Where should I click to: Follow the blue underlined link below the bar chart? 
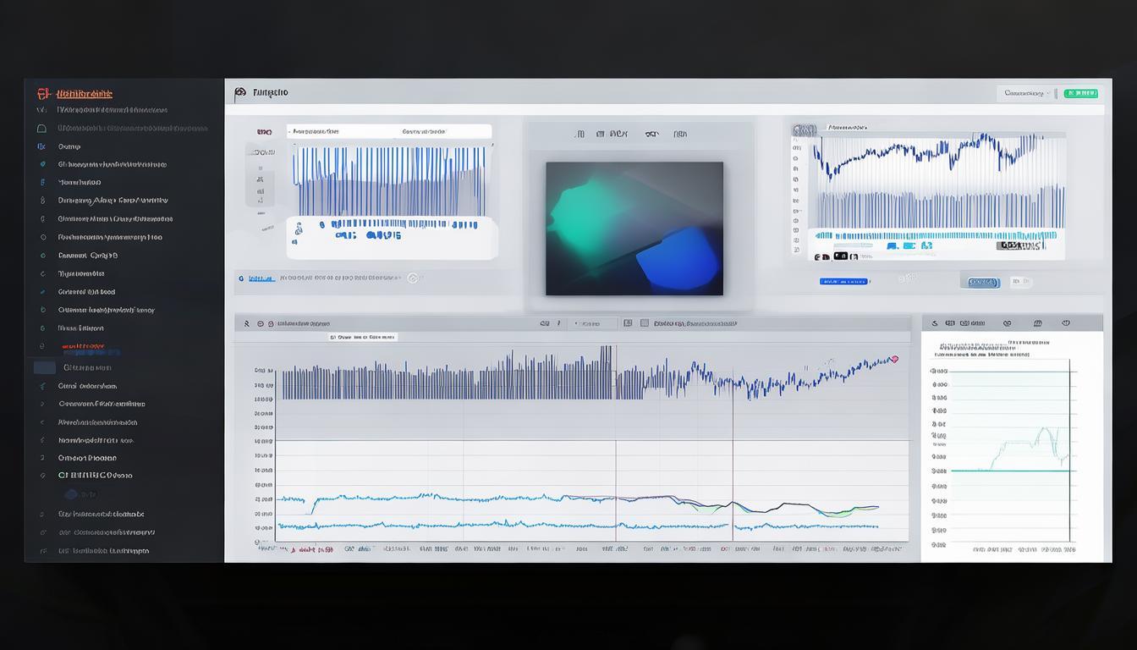(261, 278)
